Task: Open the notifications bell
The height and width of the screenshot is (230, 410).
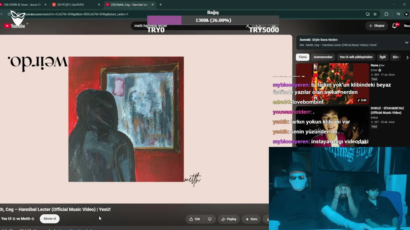Action: click(x=395, y=26)
